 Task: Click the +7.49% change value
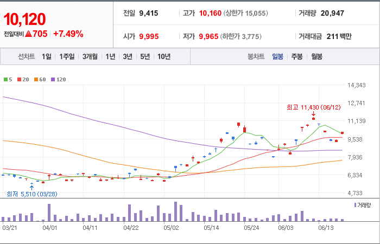[68, 34]
